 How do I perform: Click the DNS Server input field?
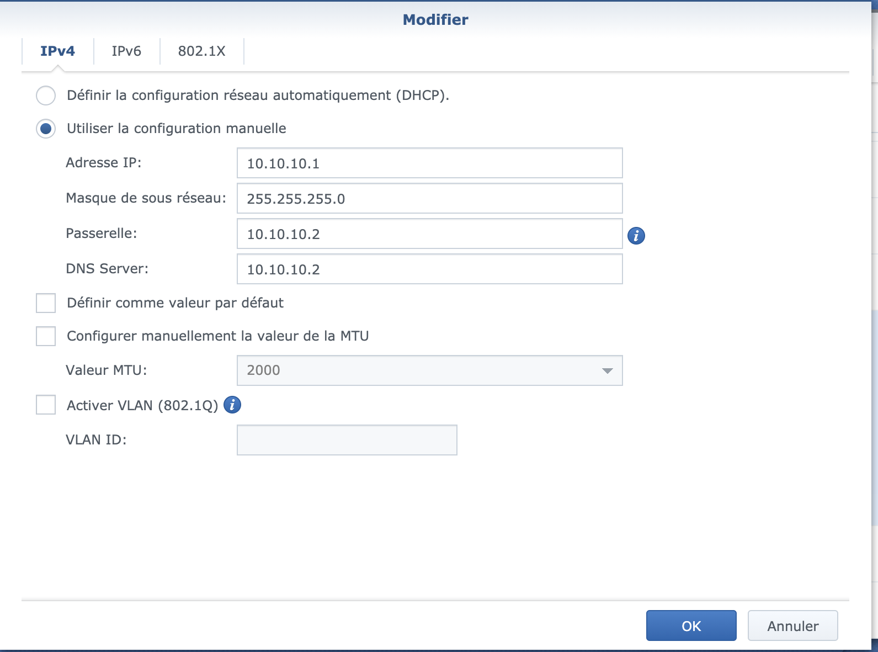pyautogui.click(x=430, y=269)
